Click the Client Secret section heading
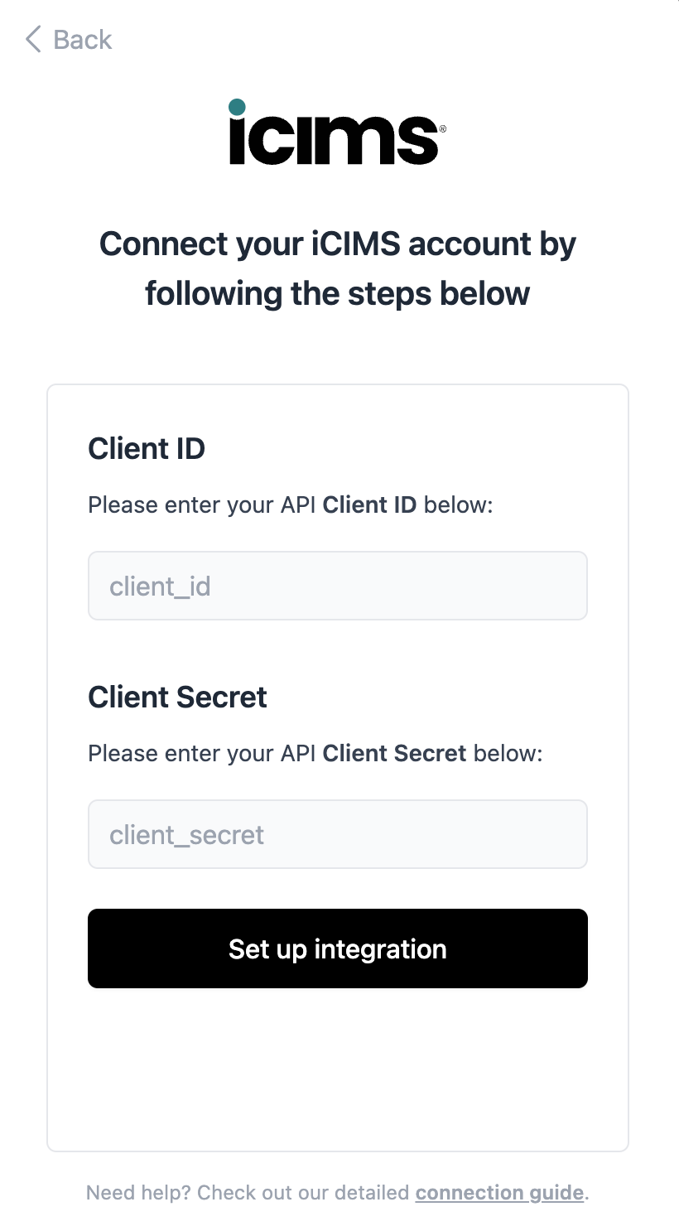679x1226 pixels. pyautogui.click(x=177, y=697)
